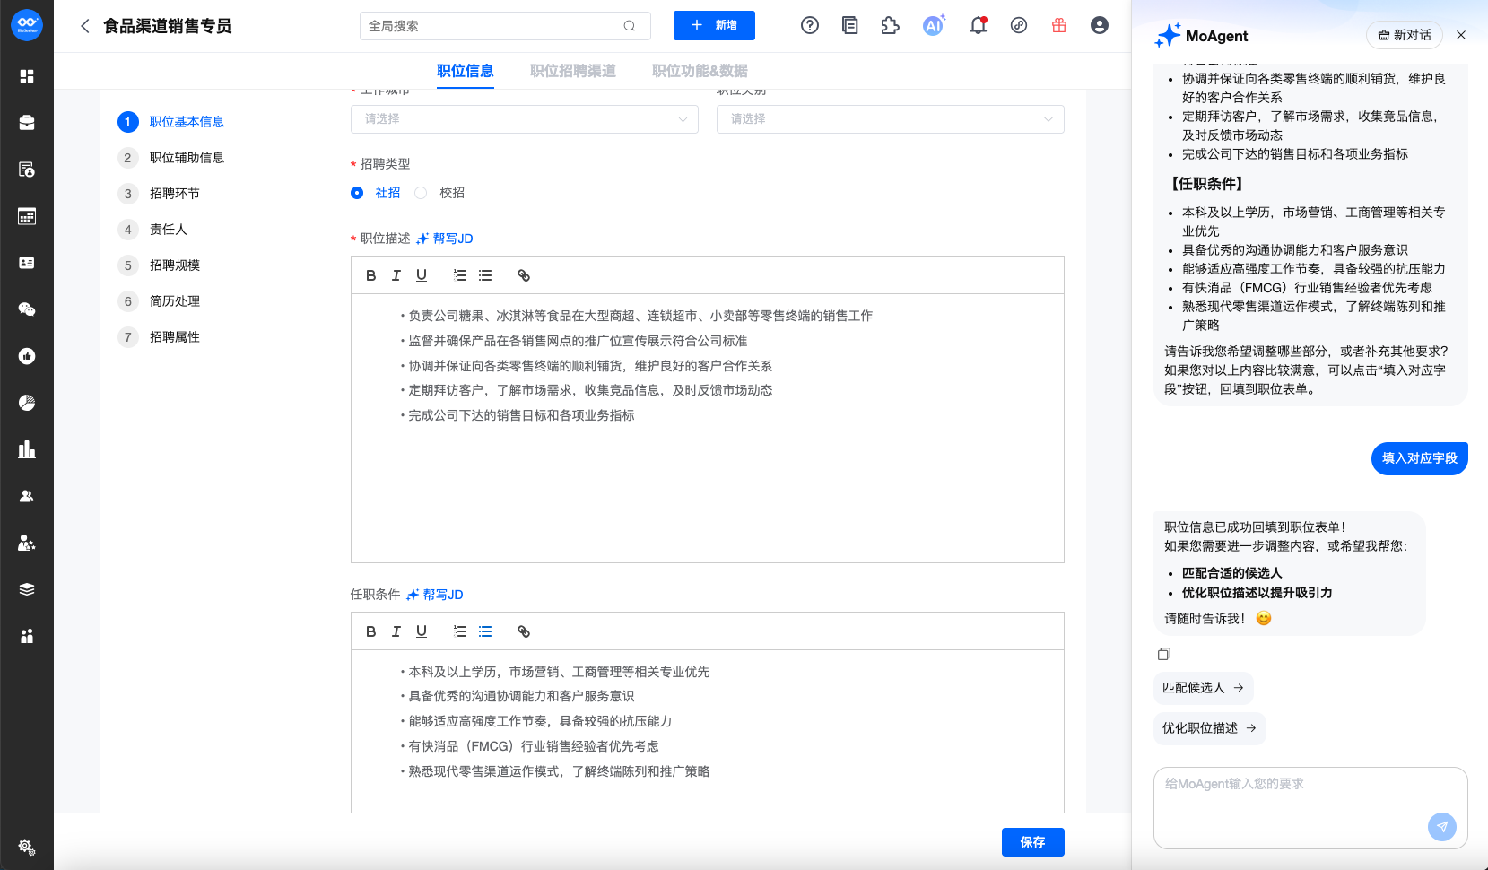
Task: Open the WeChat chat-bubbles icon in sidebar
Action: tap(27, 309)
